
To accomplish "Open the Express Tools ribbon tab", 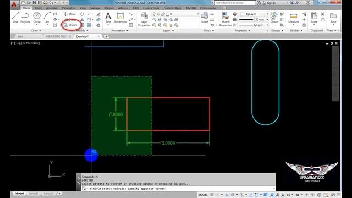I will click(151, 8).
